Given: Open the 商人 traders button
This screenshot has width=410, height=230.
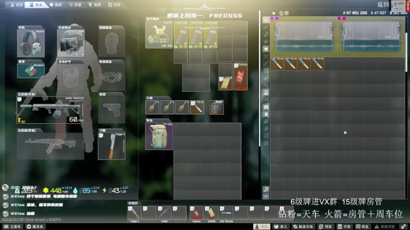Looking at the screenshot, I should pyautogui.click(x=280, y=226).
